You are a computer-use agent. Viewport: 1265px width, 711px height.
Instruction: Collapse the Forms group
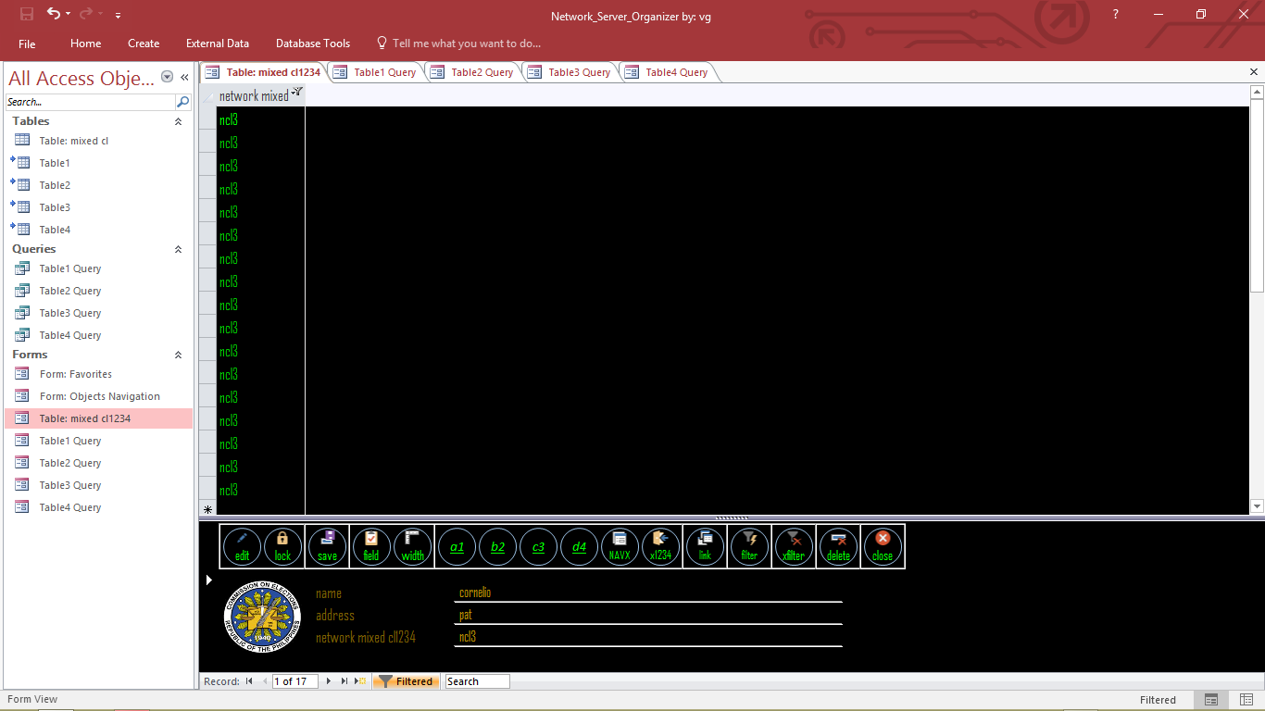pyautogui.click(x=178, y=355)
